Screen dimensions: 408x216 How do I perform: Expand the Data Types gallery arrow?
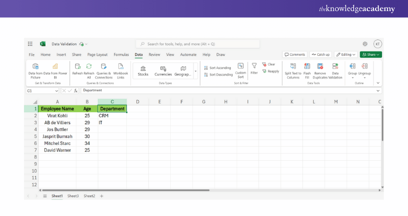(x=195, y=71)
